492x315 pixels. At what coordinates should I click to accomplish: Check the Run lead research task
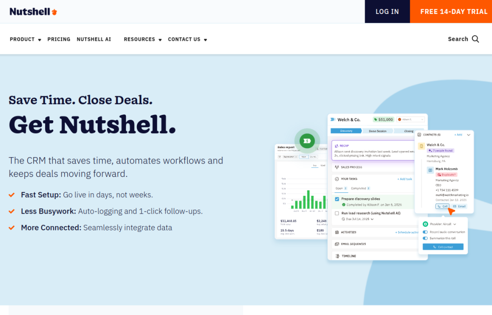[x=337, y=213]
